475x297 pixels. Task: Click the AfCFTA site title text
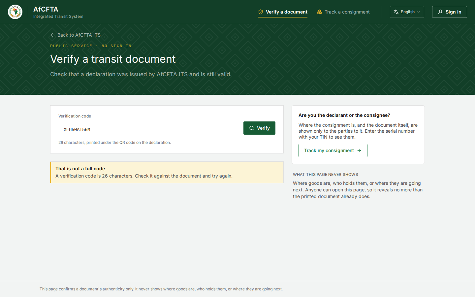tap(46, 9)
